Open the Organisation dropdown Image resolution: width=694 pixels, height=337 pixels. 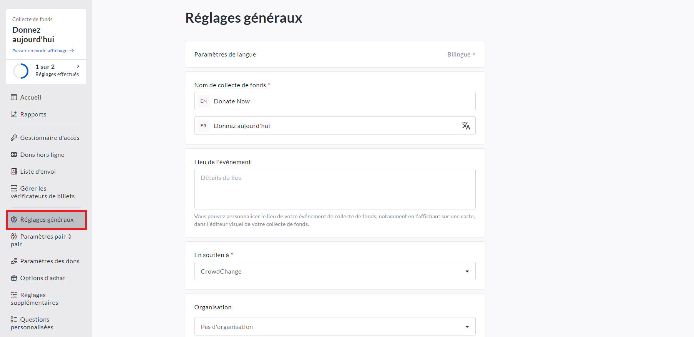(335, 327)
